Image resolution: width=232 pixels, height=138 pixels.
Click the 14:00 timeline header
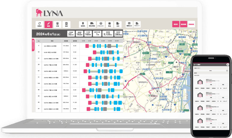coord(110,41)
